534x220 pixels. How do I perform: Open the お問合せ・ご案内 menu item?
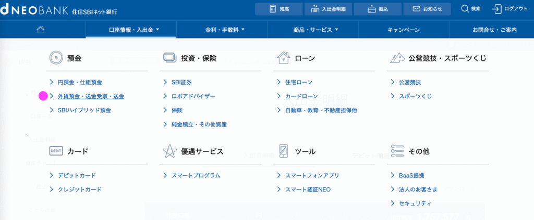pyautogui.click(x=494, y=30)
